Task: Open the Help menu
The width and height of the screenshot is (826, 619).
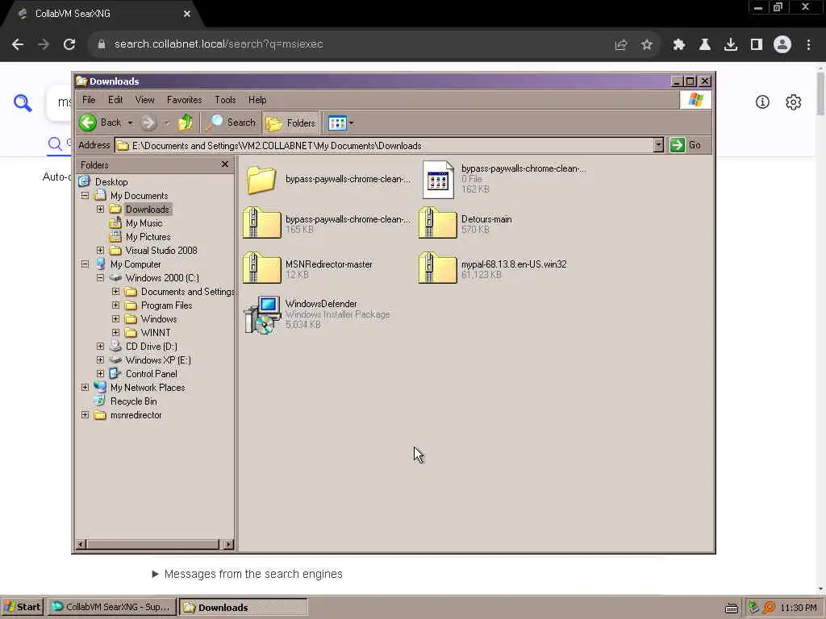Action: [257, 99]
